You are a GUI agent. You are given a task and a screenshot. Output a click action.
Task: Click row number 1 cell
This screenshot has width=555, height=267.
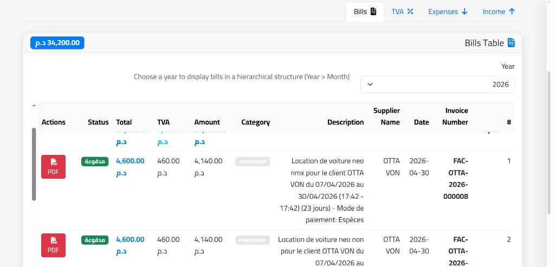[x=508, y=161]
